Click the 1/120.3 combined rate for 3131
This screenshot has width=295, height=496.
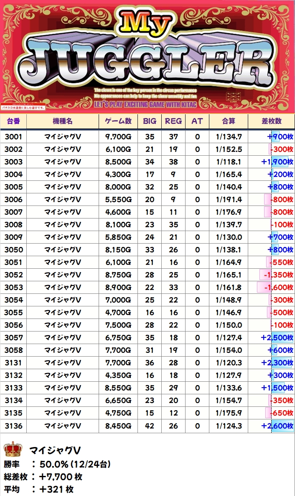[229, 363]
